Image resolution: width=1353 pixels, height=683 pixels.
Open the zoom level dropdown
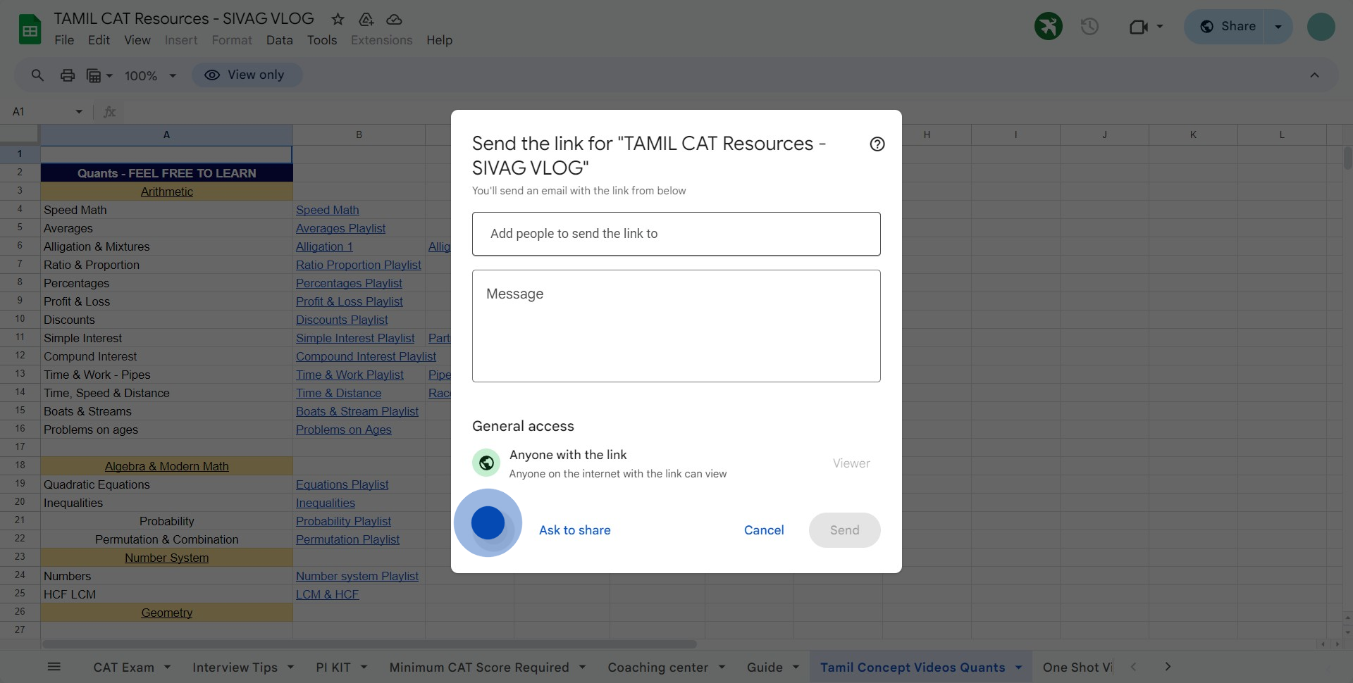click(x=150, y=75)
